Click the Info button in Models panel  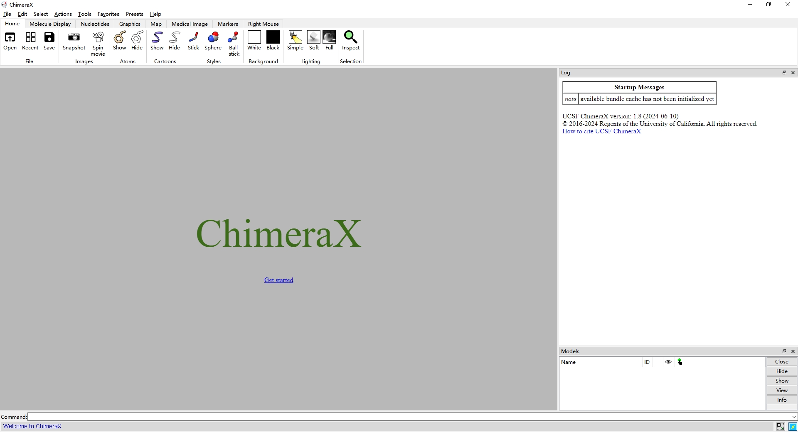point(782,400)
